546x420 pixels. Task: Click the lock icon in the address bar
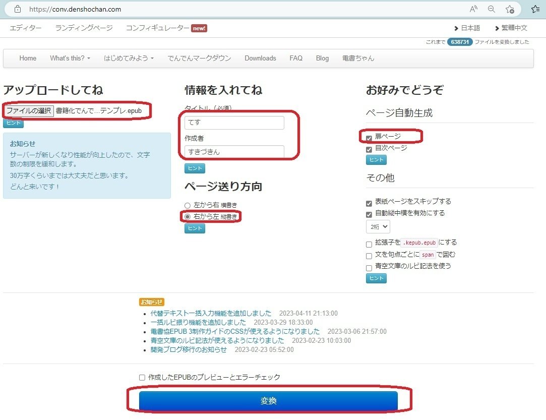click(18, 9)
